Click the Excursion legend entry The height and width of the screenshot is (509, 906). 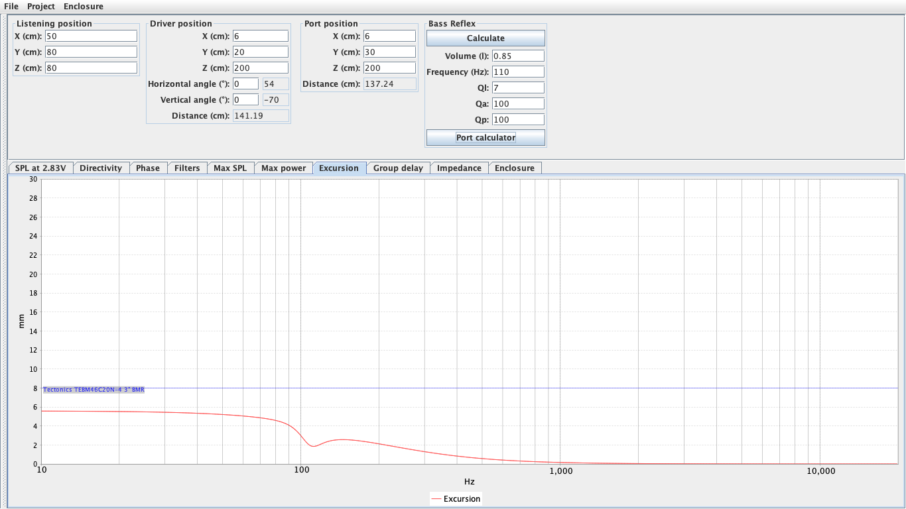456,498
